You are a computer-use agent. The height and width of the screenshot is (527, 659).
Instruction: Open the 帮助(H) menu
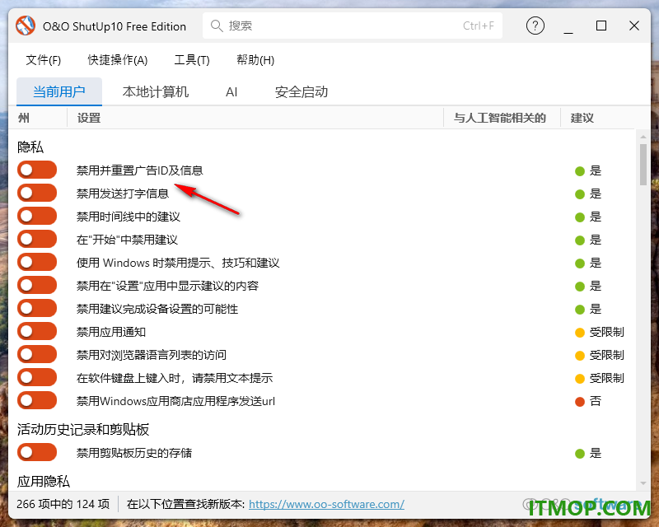[x=255, y=60]
